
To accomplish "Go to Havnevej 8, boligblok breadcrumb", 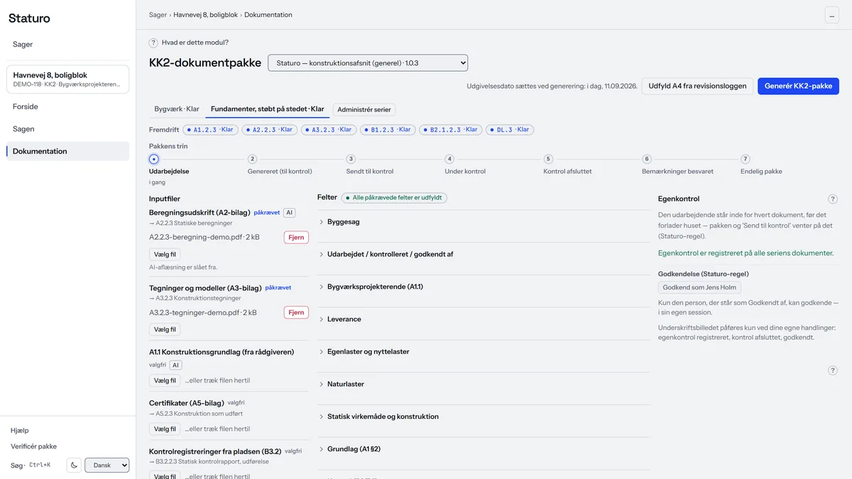I will coord(206,15).
